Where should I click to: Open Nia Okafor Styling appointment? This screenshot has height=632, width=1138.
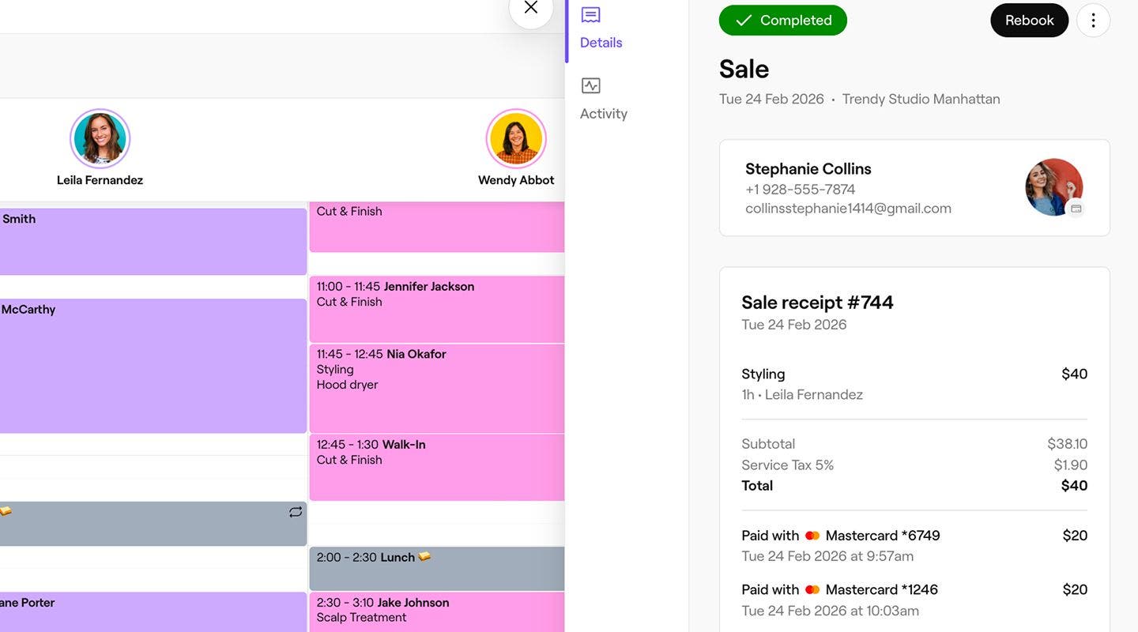436,387
